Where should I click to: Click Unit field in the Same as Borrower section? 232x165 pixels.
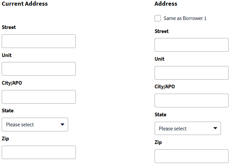click(192, 73)
